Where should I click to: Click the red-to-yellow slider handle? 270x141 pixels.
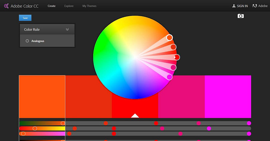(35, 128)
